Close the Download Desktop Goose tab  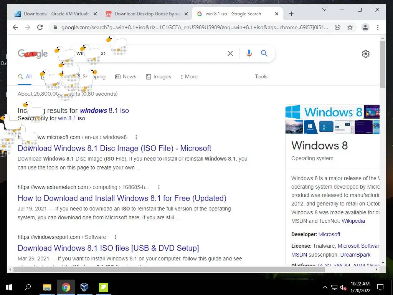point(186,14)
